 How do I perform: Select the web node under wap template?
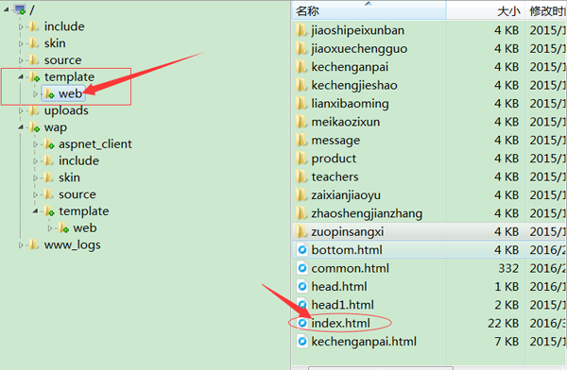coord(85,228)
